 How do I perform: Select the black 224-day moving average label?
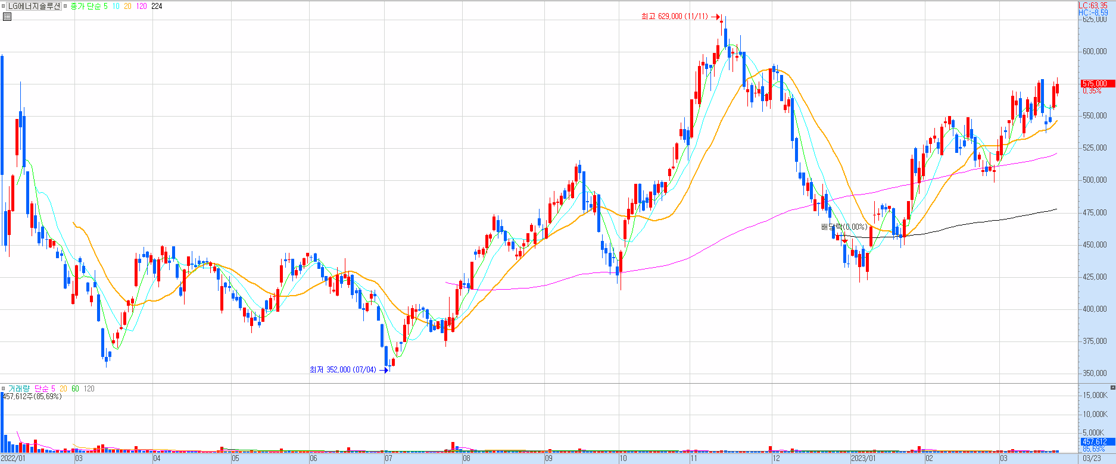[157, 6]
